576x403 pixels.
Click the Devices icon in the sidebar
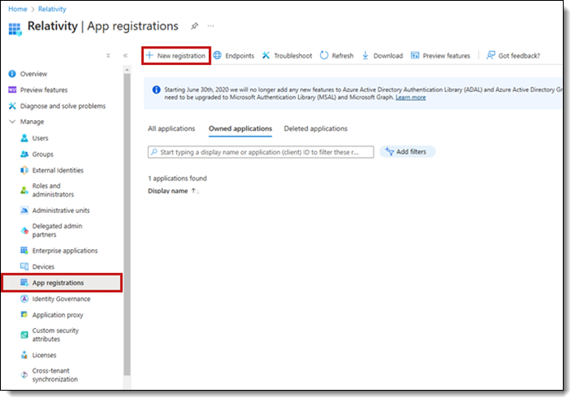24,266
